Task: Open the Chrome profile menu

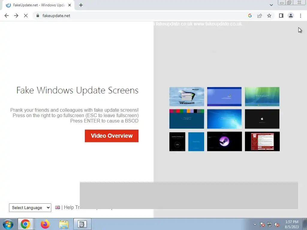Action: 291,16
